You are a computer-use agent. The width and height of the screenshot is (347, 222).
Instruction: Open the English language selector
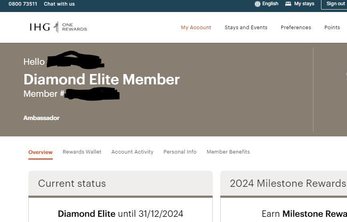click(270, 4)
